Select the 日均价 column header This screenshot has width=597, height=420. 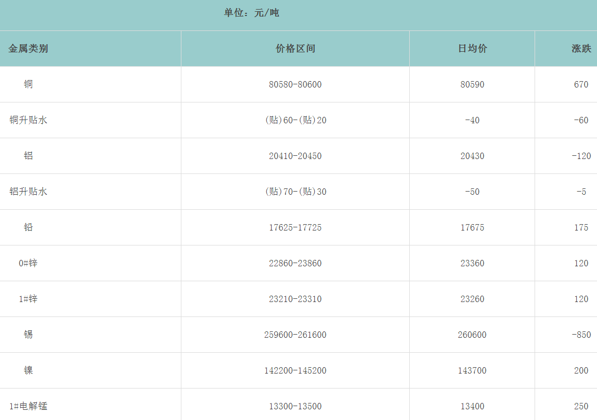[472, 49]
